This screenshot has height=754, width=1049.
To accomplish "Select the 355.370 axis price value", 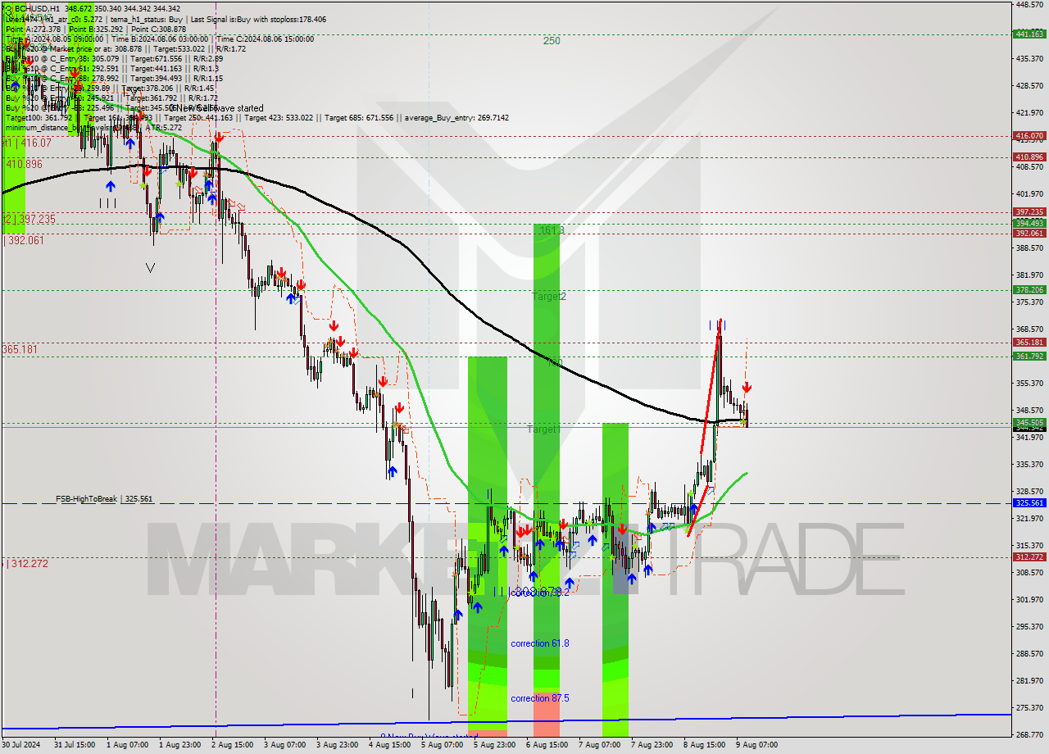I will [1029, 383].
